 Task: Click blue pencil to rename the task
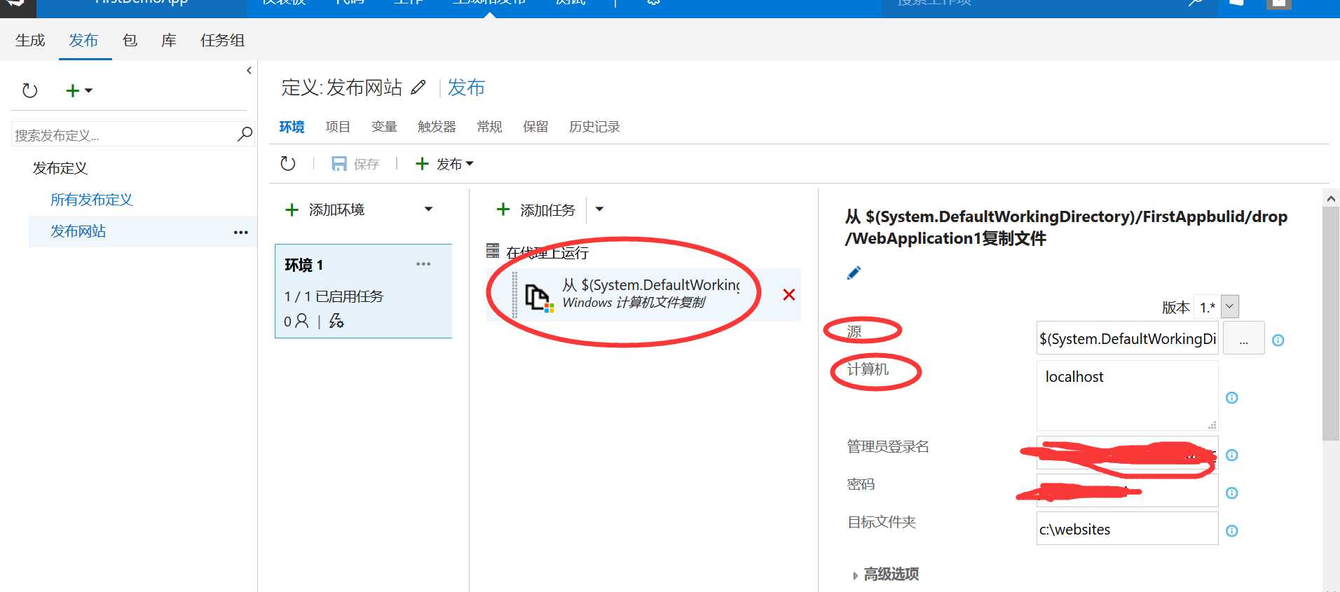click(x=854, y=273)
